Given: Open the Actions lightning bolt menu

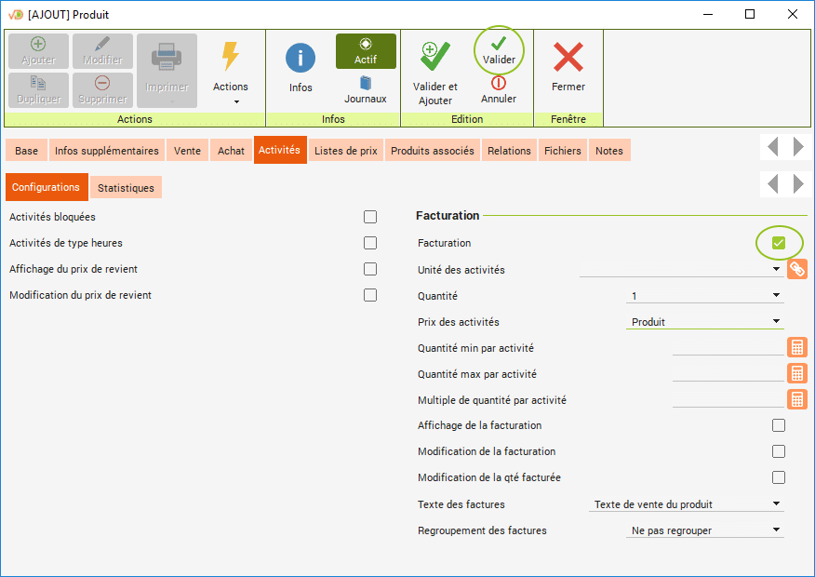Looking at the screenshot, I should (230, 58).
